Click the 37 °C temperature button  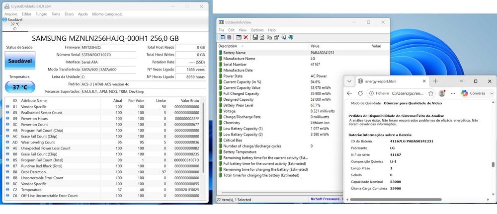(20, 87)
